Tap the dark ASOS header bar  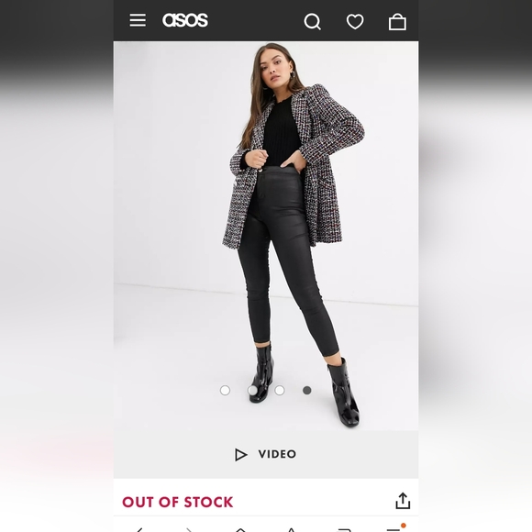266,20
